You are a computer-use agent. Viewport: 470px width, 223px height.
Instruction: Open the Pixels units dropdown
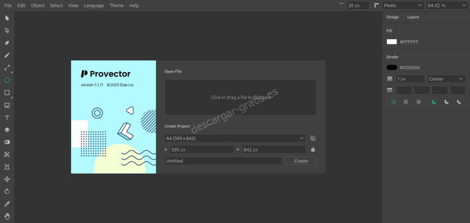tap(403, 5)
